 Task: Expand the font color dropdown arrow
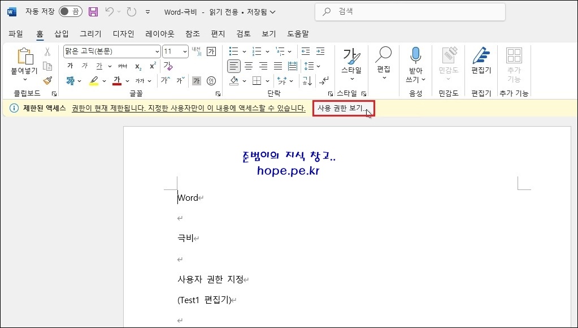pyautogui.click(x=127, y=81)
